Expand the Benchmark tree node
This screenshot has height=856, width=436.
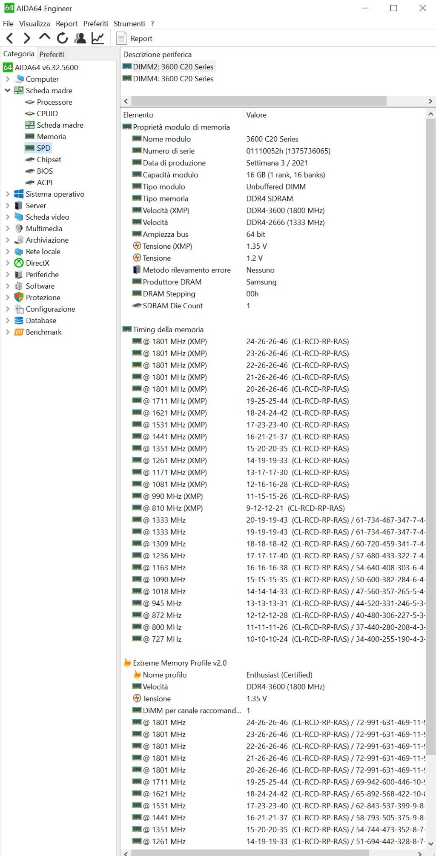pos(8,332)
